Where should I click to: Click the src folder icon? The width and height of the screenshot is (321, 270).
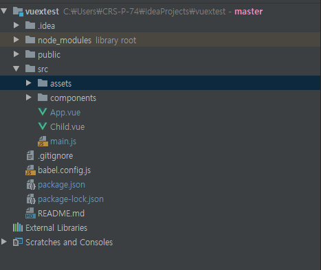point(30,69)
